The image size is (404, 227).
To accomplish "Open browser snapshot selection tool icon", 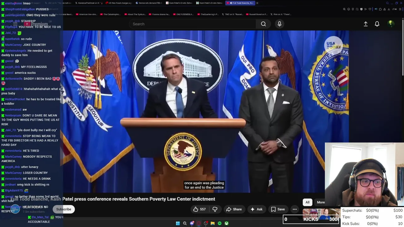I will coord(357,9).
